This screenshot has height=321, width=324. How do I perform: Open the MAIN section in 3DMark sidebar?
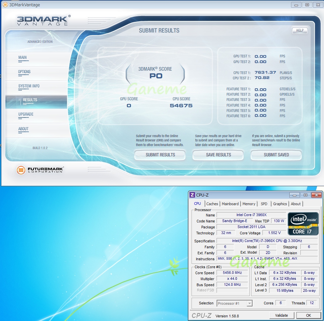coord(36,59)
